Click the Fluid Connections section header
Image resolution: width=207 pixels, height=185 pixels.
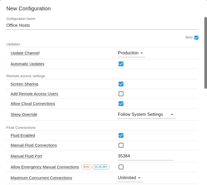(x=21, y=128)
